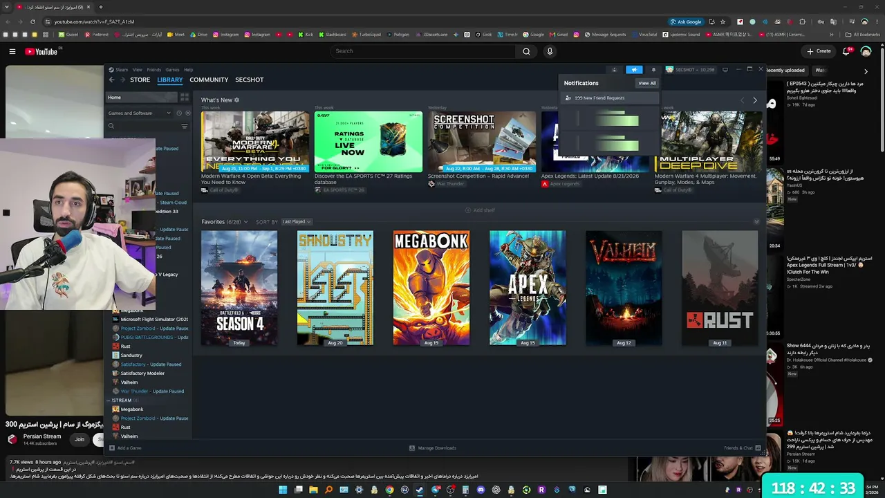The width and height of the screenshot is (885, 498).
Task: Open Valheim cover in Favorites
Action: (x=624, y=288)
